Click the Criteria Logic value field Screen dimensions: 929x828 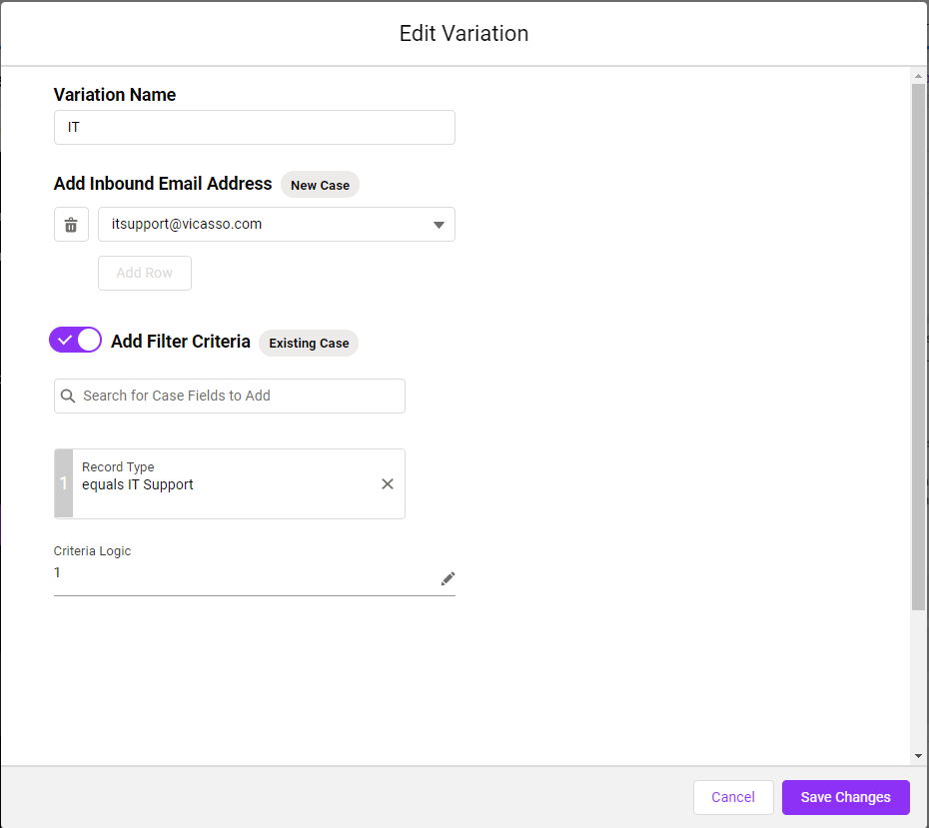(x=246, y=573)
